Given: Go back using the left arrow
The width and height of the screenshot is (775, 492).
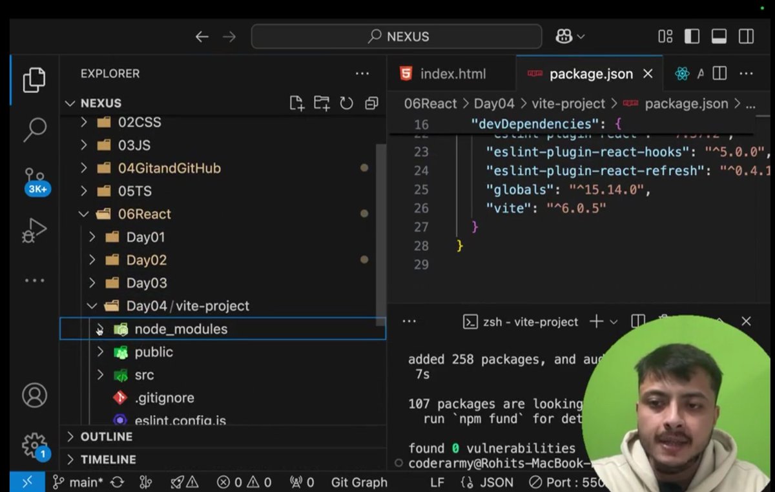Looking at the screenshot, I should [202, 37].
